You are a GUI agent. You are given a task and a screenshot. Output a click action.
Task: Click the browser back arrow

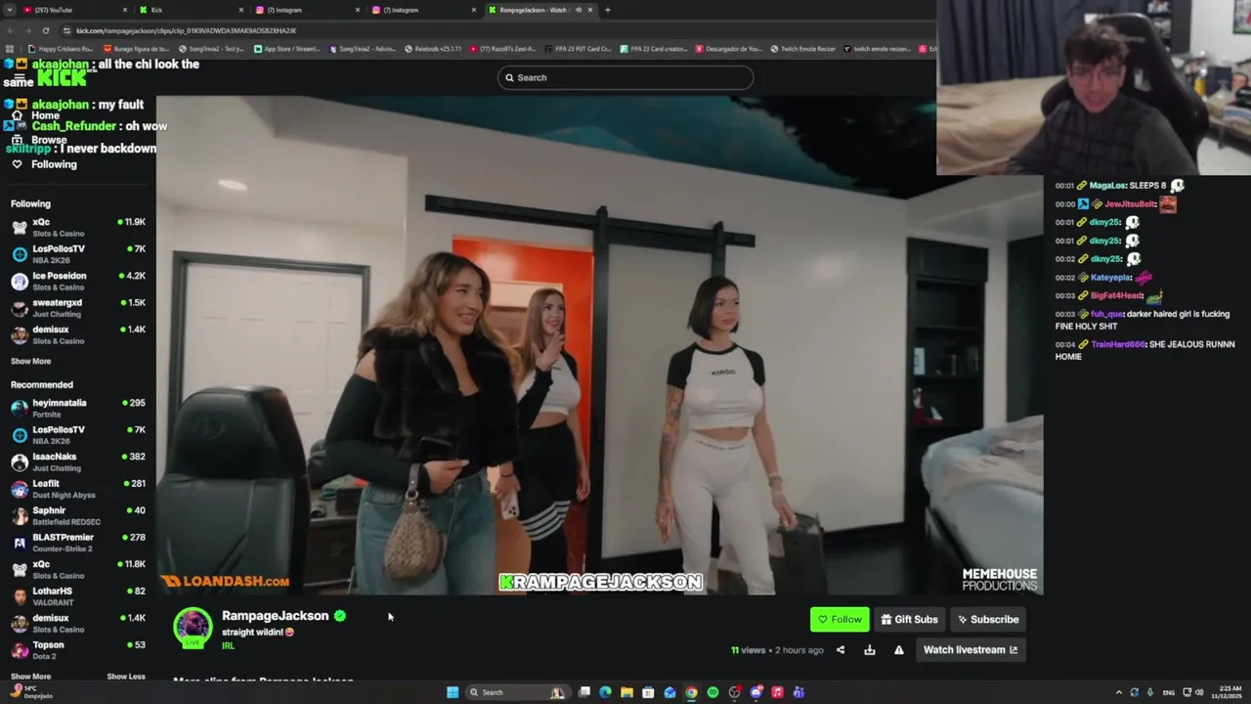coord(10,30)
